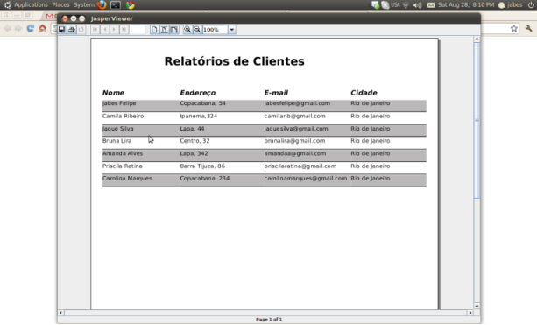Image resolution: width=537 pixels, height=325 pixels.
Task: Click the email brunalira@gmail.com
Action: point(294,141)
